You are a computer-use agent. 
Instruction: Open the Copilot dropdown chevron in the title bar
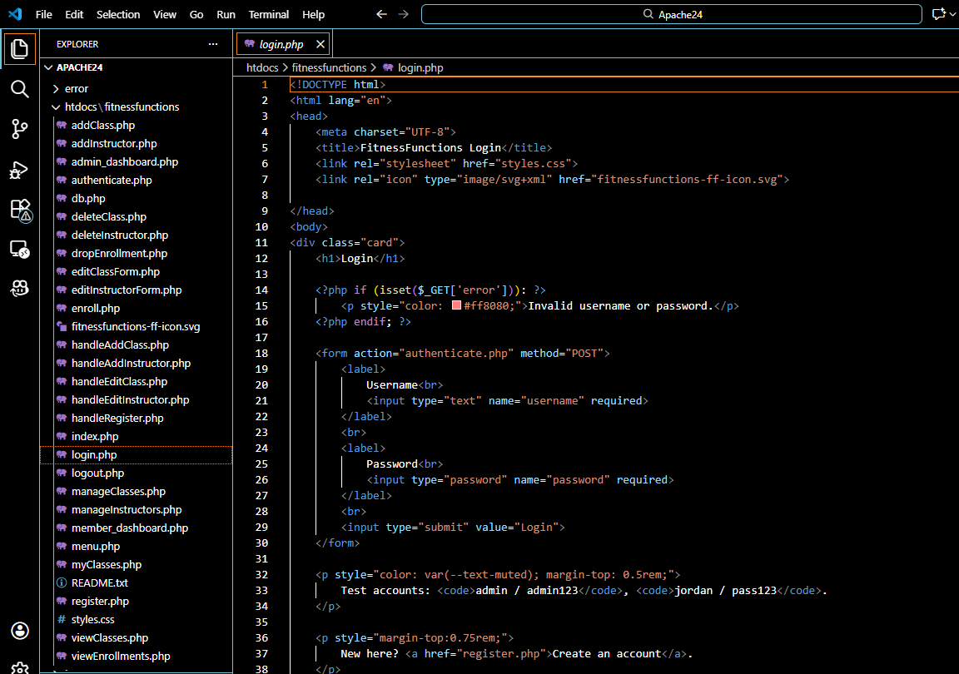pyautogui.click(x=951, y=13)
